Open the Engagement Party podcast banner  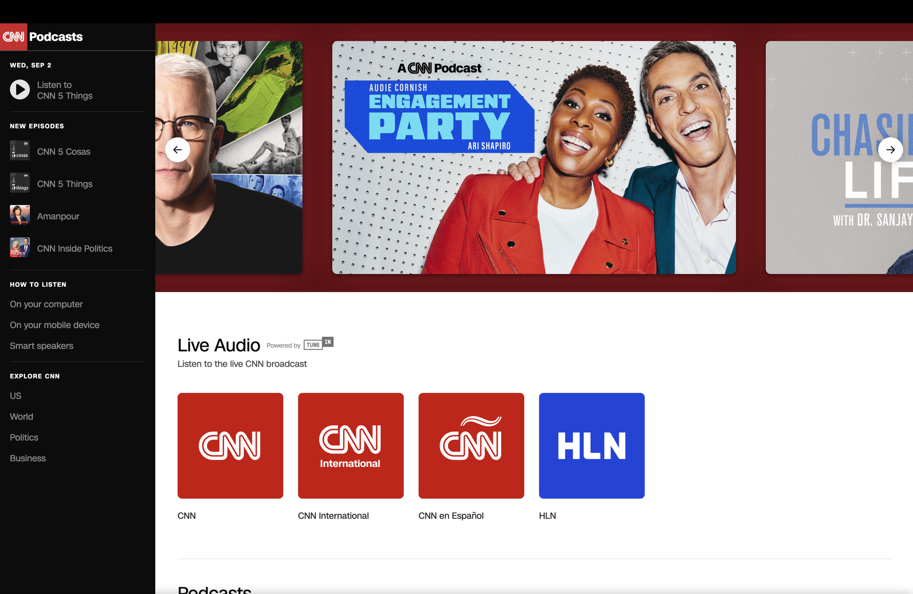pyautogui.click(x=534, y=157)
